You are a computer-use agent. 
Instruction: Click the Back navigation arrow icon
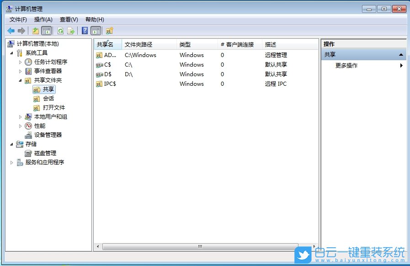click(11, 30)
